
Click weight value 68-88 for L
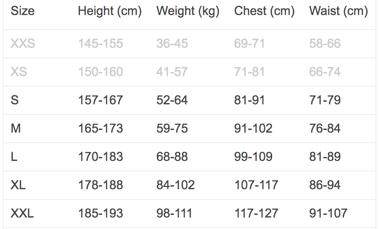point(172,157)
